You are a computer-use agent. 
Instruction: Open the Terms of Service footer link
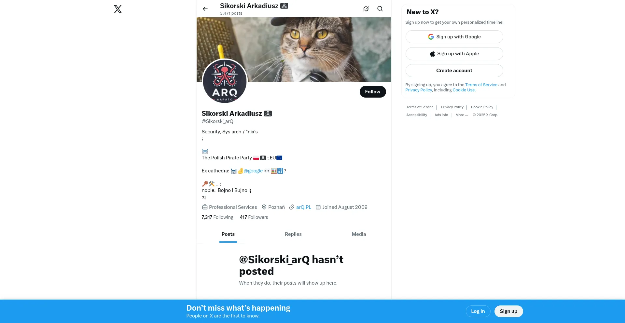click(420, 107)
